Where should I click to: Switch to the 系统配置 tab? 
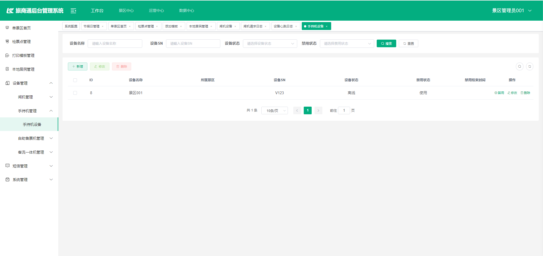(x=71, y=26)
